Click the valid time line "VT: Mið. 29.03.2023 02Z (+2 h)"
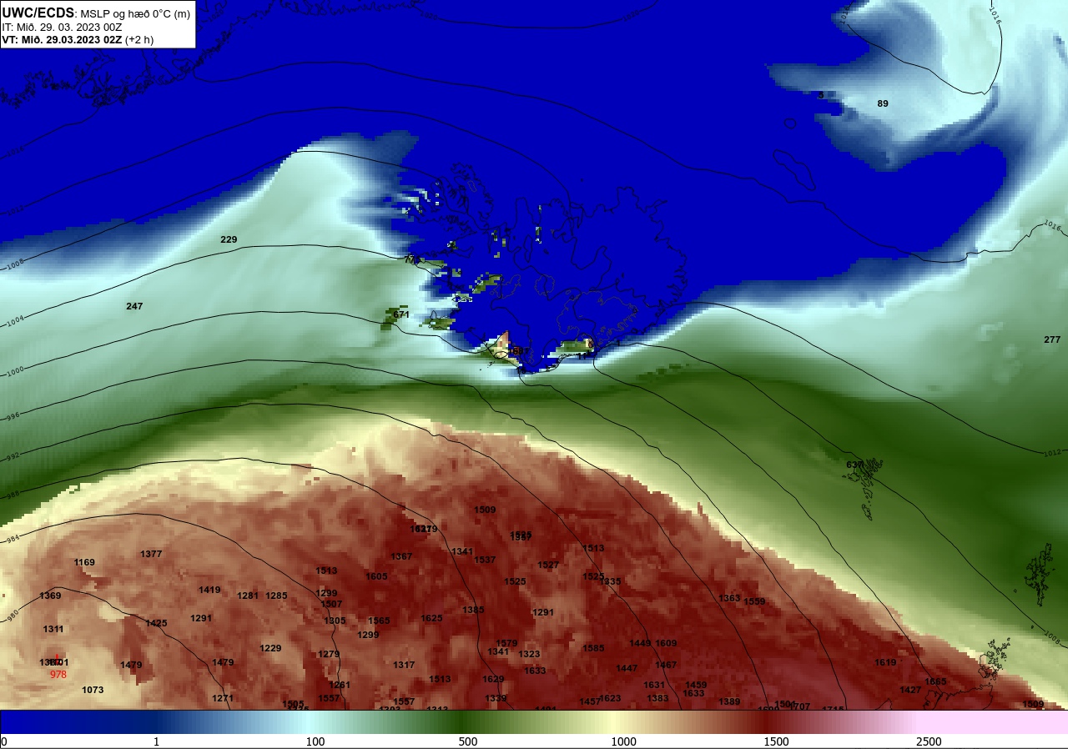This screenshot has height=749, width=1068. click(x=78, y=39)
